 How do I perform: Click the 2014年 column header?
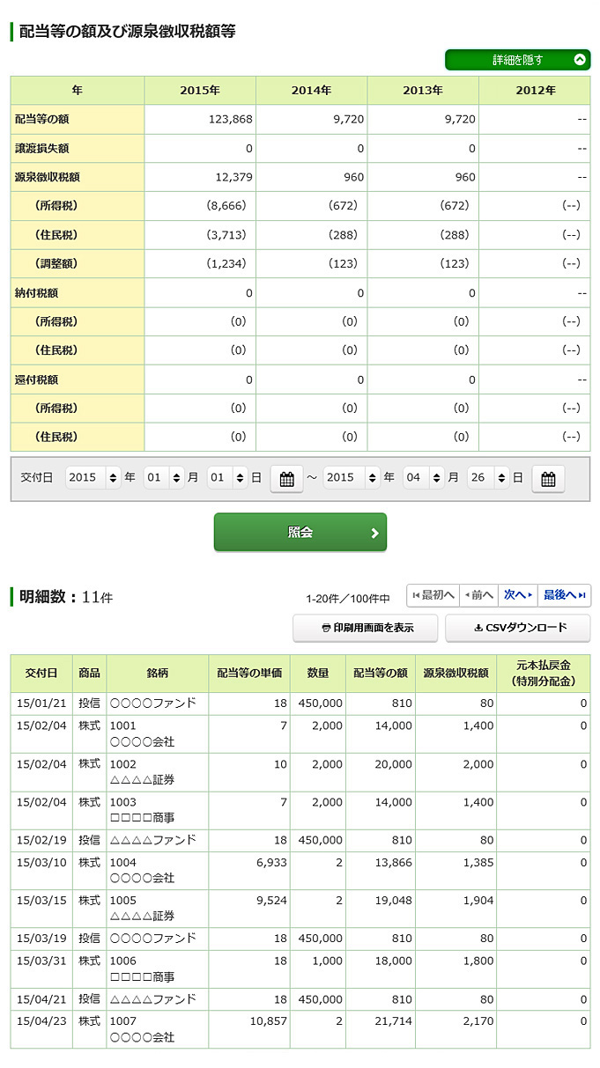[311, 91]
